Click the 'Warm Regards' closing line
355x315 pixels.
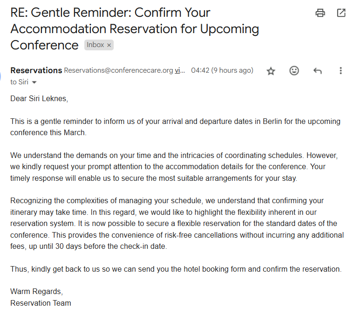[36, 291]
